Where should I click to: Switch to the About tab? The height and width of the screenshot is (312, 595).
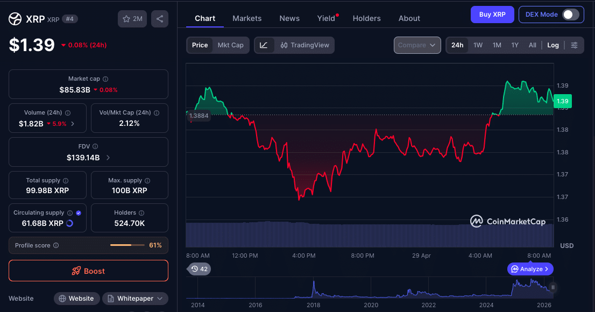409,18
